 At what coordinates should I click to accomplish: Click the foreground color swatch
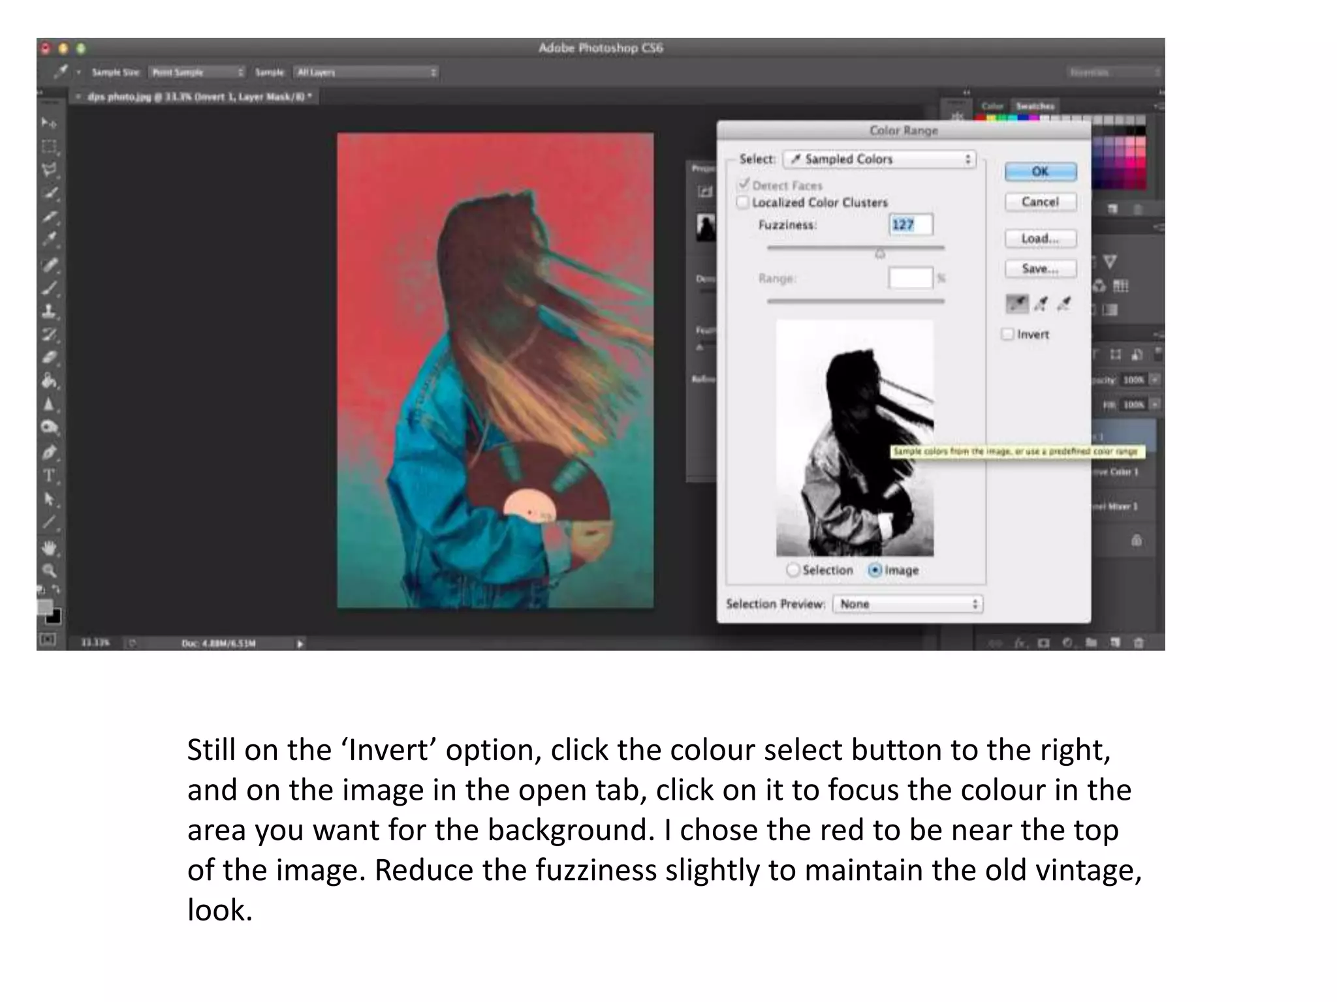45,607
